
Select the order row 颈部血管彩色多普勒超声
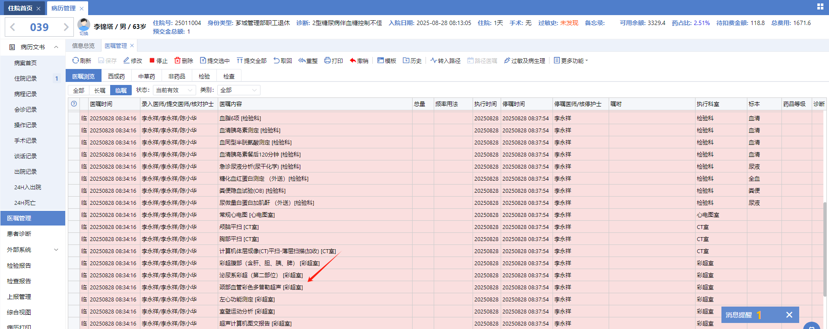click(446, 287)
